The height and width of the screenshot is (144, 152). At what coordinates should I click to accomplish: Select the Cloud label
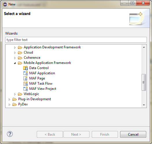pos(28,52)
